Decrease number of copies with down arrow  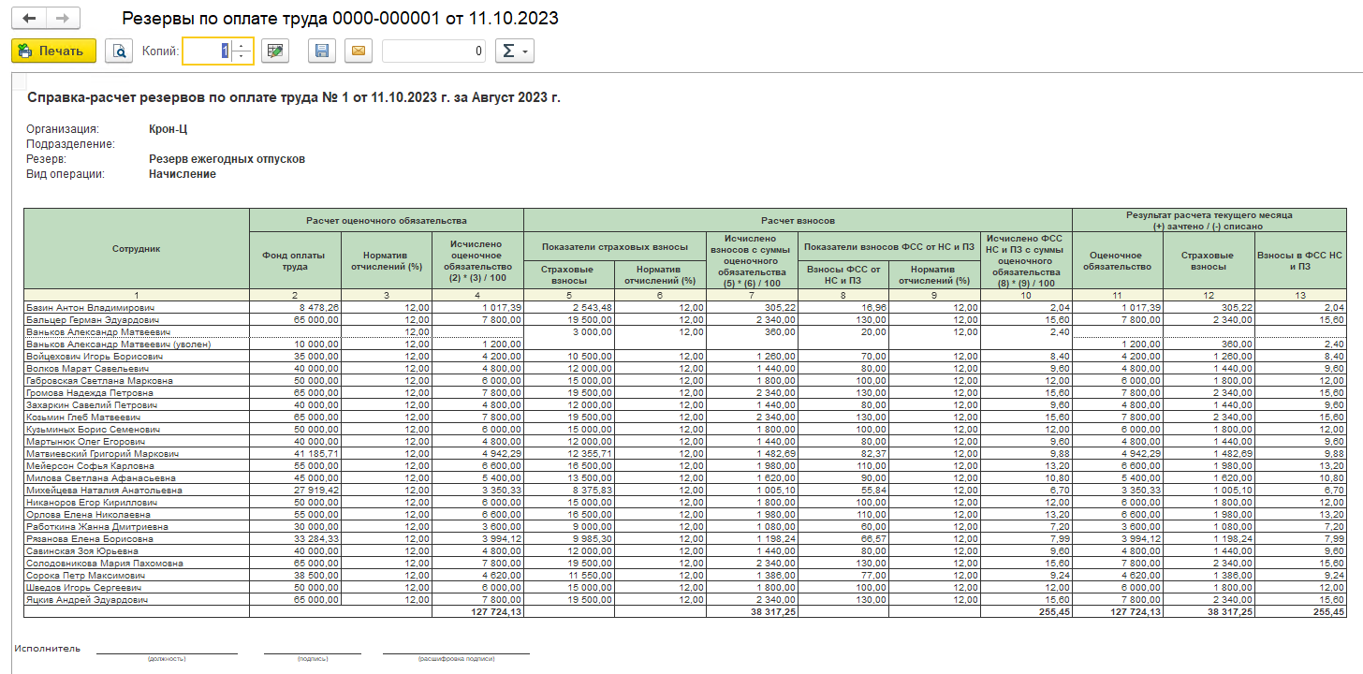(x=242, y=57)
